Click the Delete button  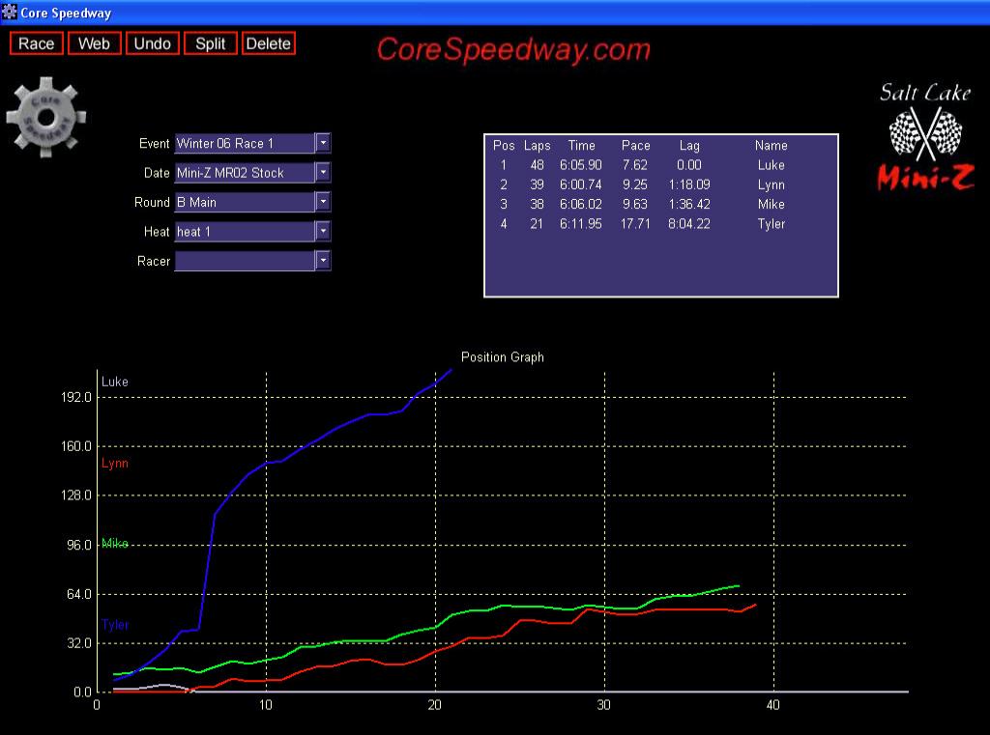pyautogui.click(x=269, y=43)
